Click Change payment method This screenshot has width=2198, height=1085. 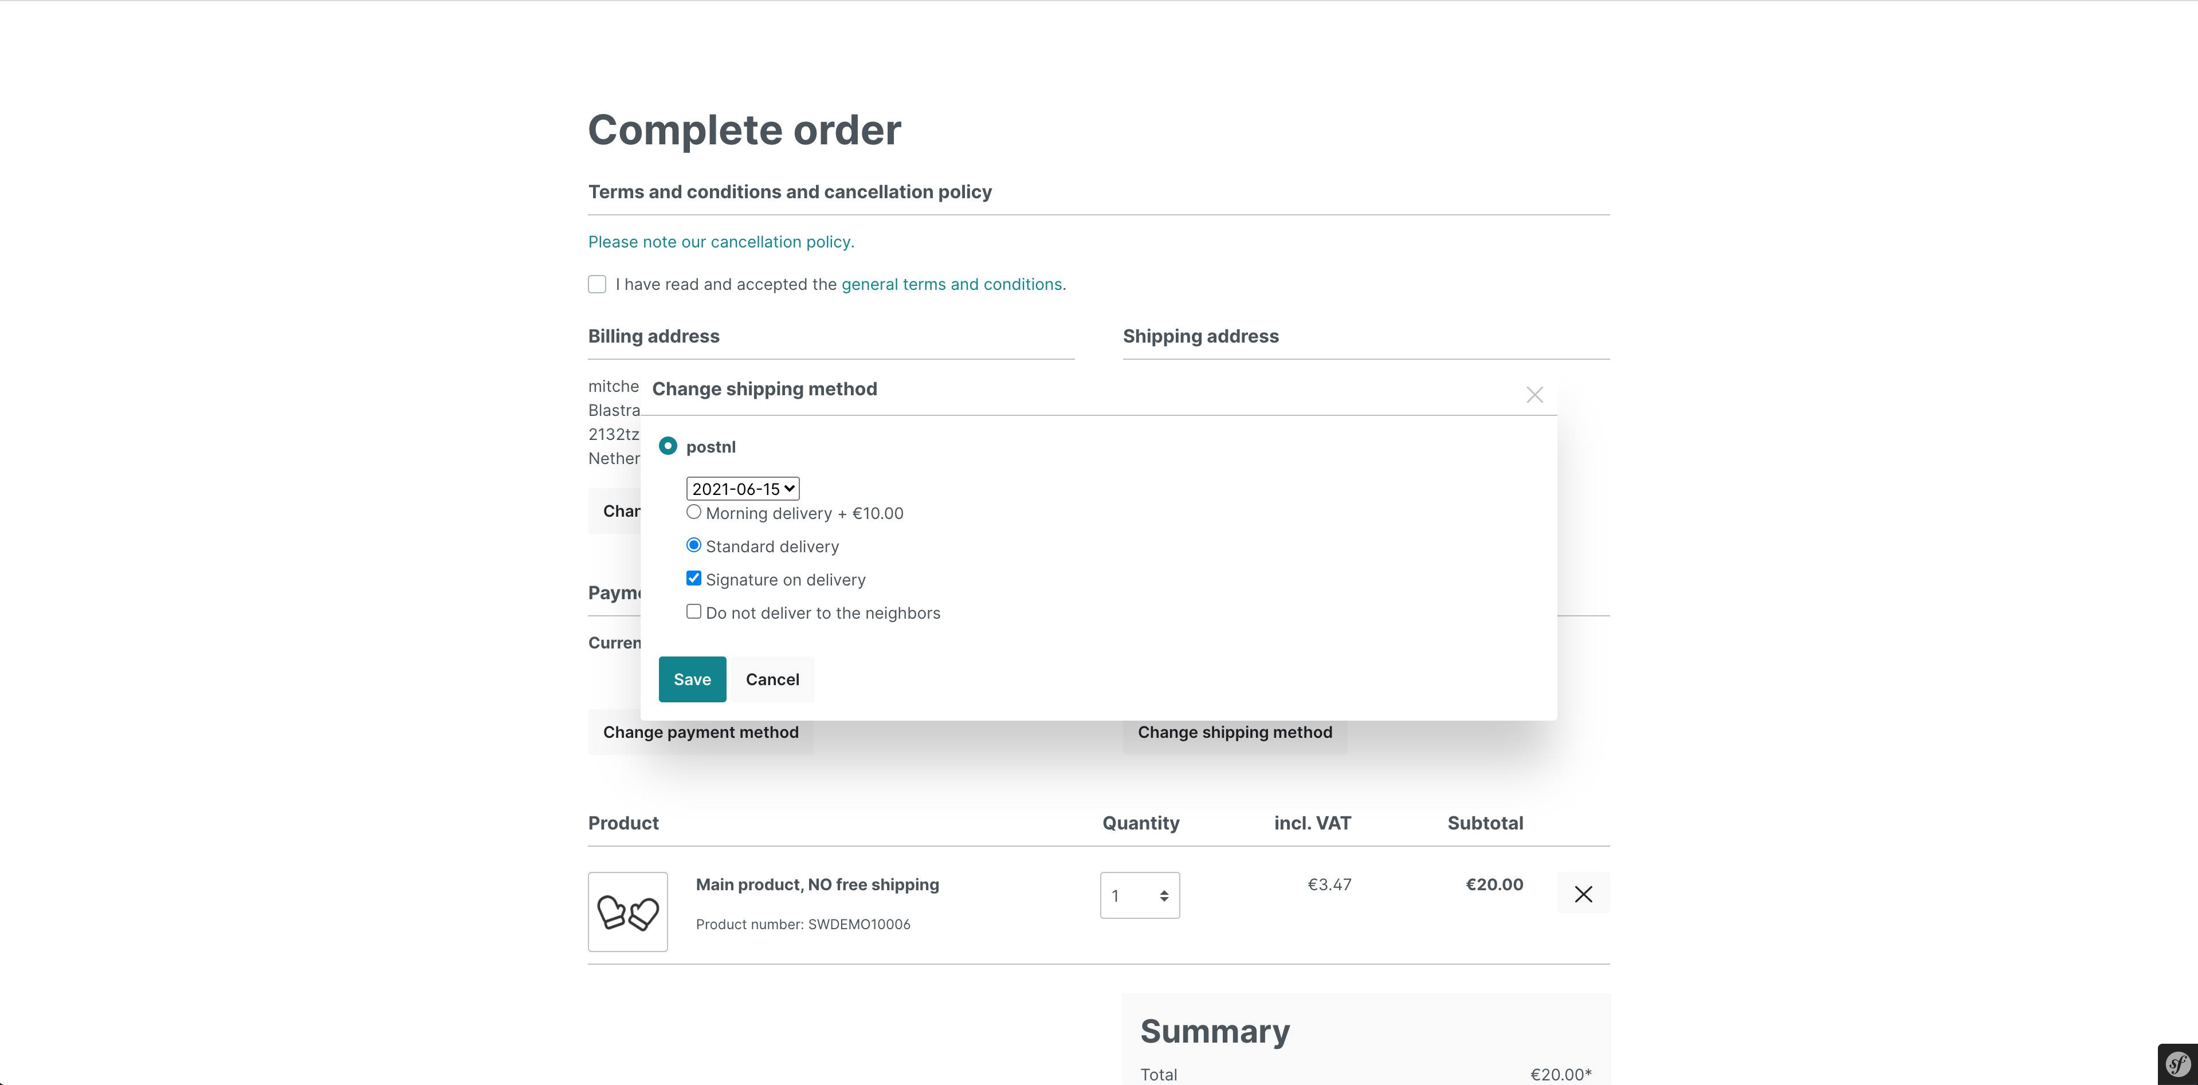click(x=701, y=731)
